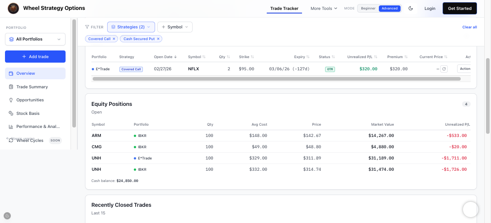Click the Get Started button
Viewport: 491px width, 223px height.
tap(460, 9)
